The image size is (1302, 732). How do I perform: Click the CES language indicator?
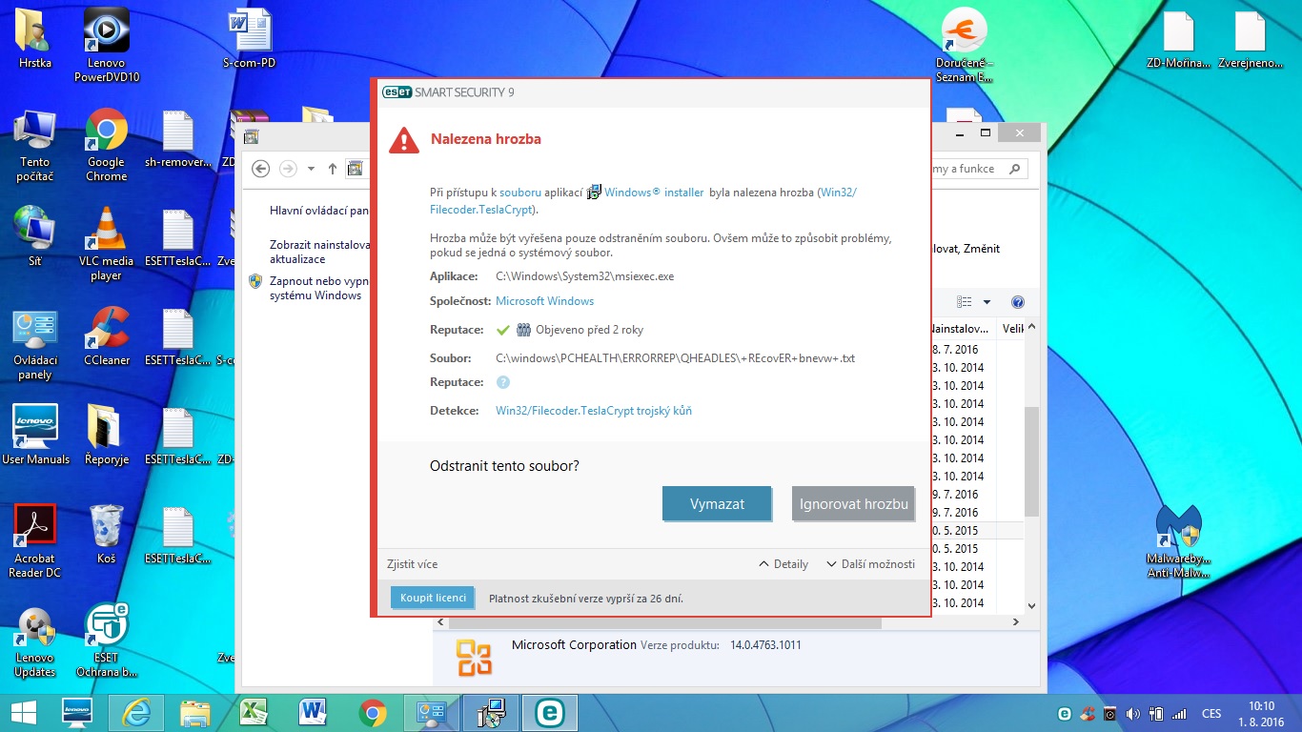tap(1211, 713)
